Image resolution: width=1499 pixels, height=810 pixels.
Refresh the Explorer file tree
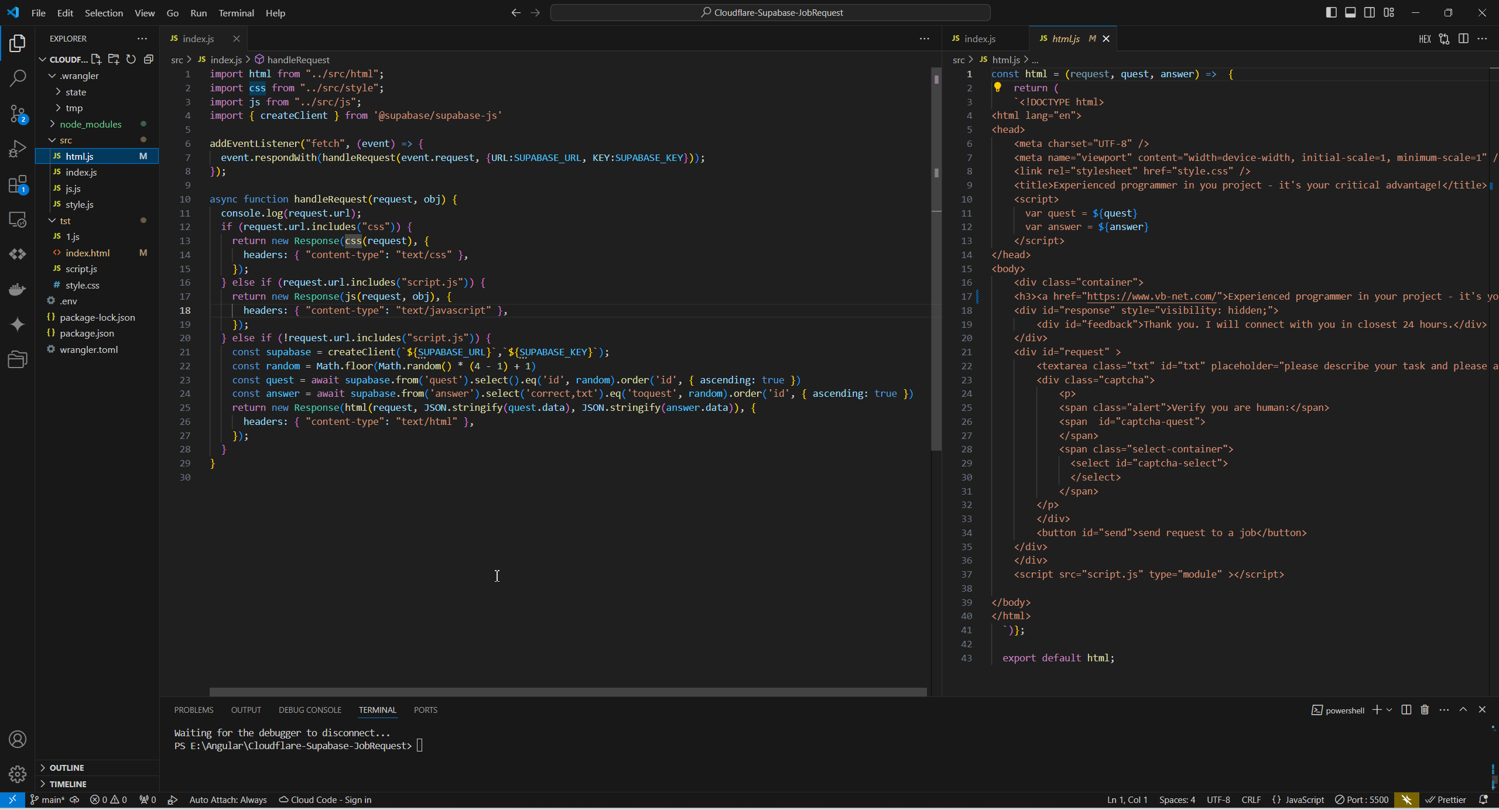pyautogui.click(x=131, y=59)
